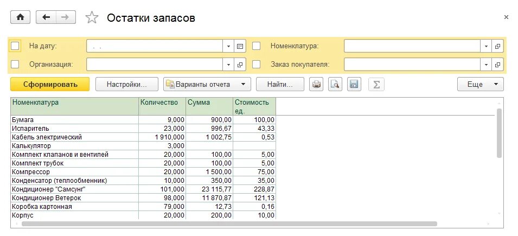The image size is (518, 236).
Task: Select the Калькулятор row name
Action: (75, 146)
